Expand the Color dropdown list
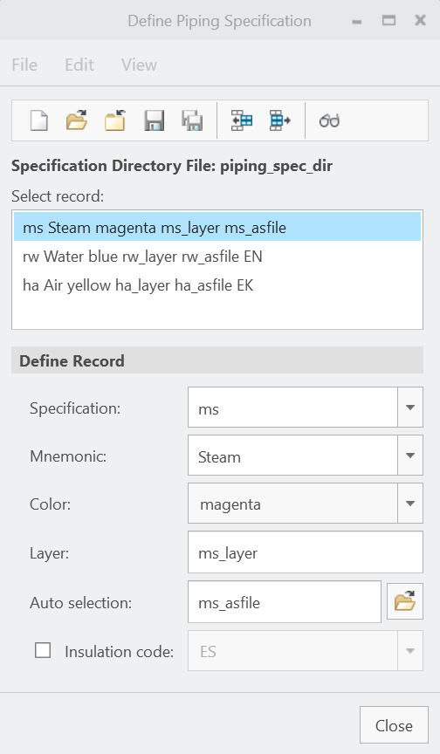 [410, 504]
